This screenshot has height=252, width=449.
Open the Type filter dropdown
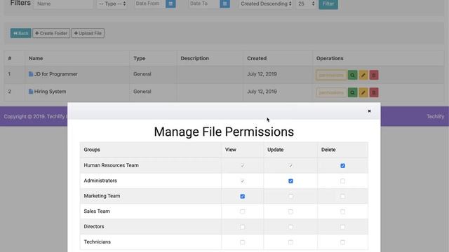click(112, 3)
